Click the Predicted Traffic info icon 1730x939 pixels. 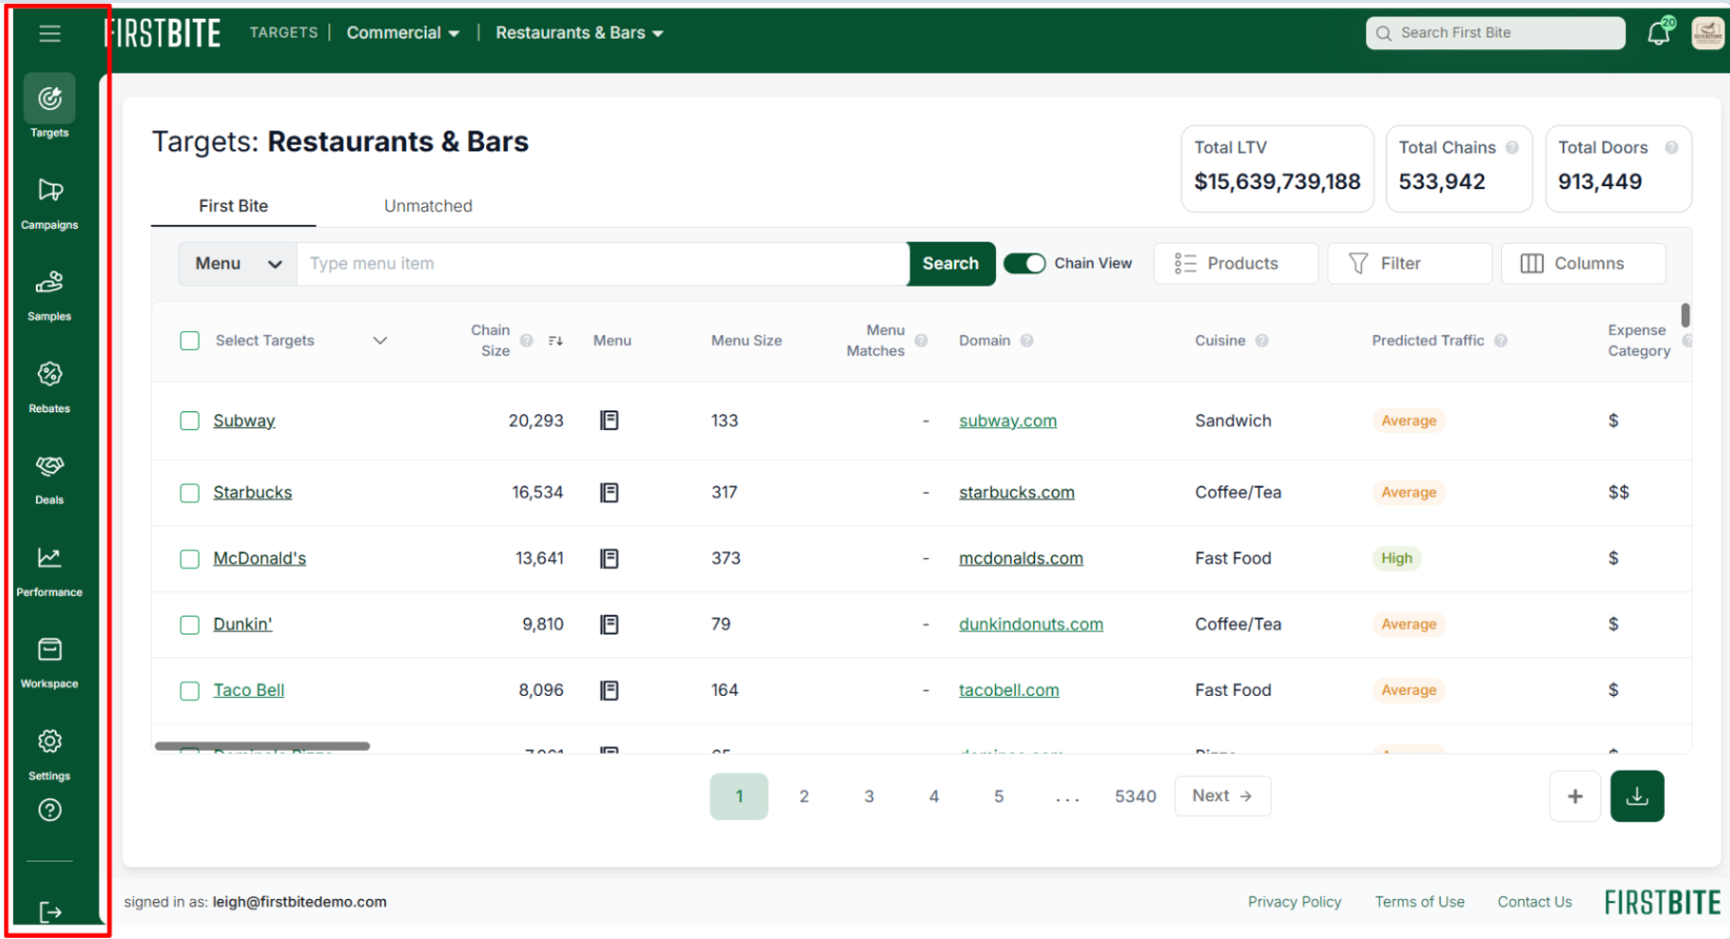pos(1501,340)
